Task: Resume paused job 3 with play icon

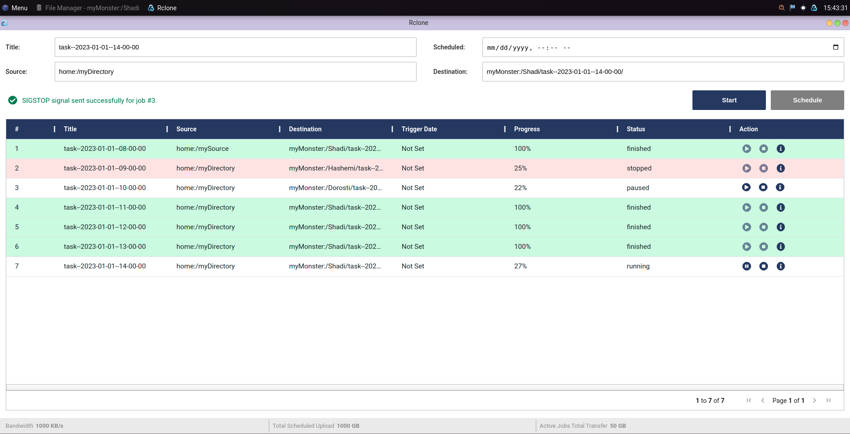Action: [746, 187]
